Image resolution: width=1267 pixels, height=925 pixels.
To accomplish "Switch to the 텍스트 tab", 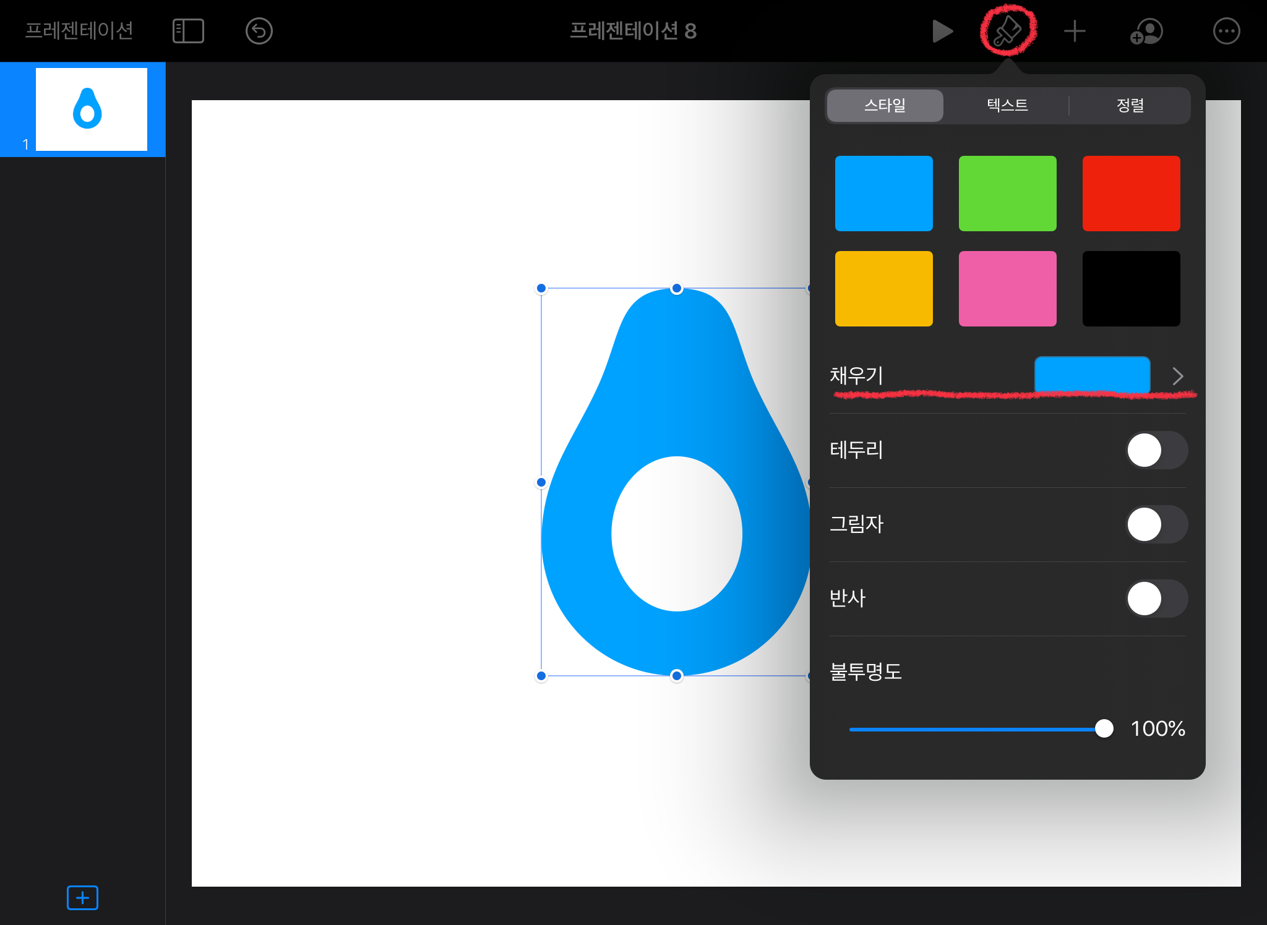I will click(x=1007, y=105).
